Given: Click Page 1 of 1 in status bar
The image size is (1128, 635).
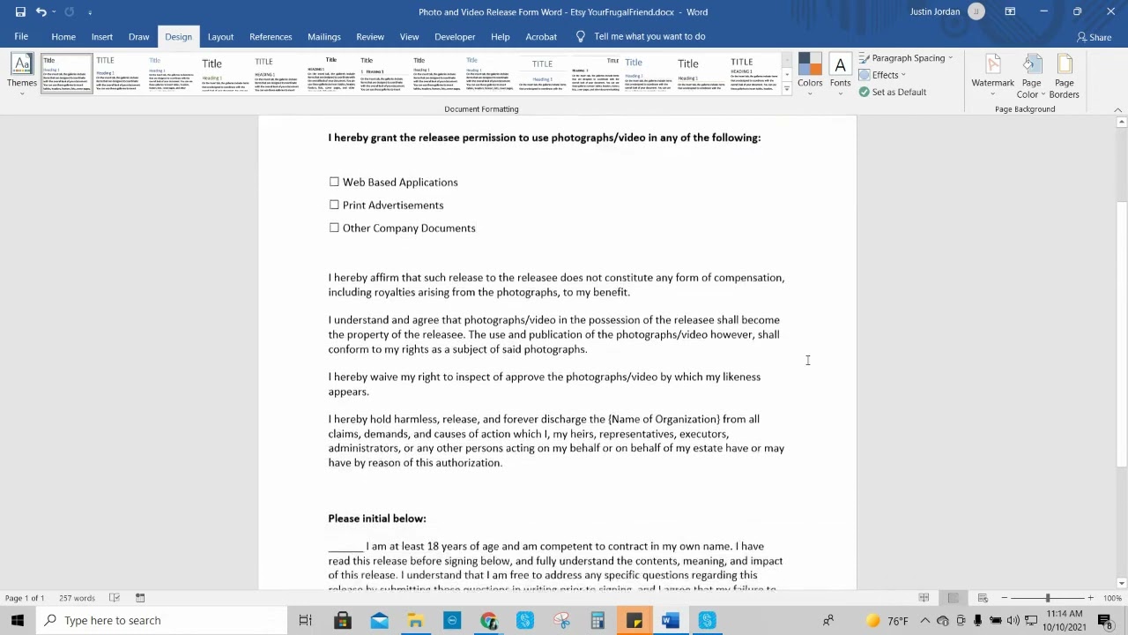Looking at the screenshot, I should pyautogui.click(x=25, y=598).
